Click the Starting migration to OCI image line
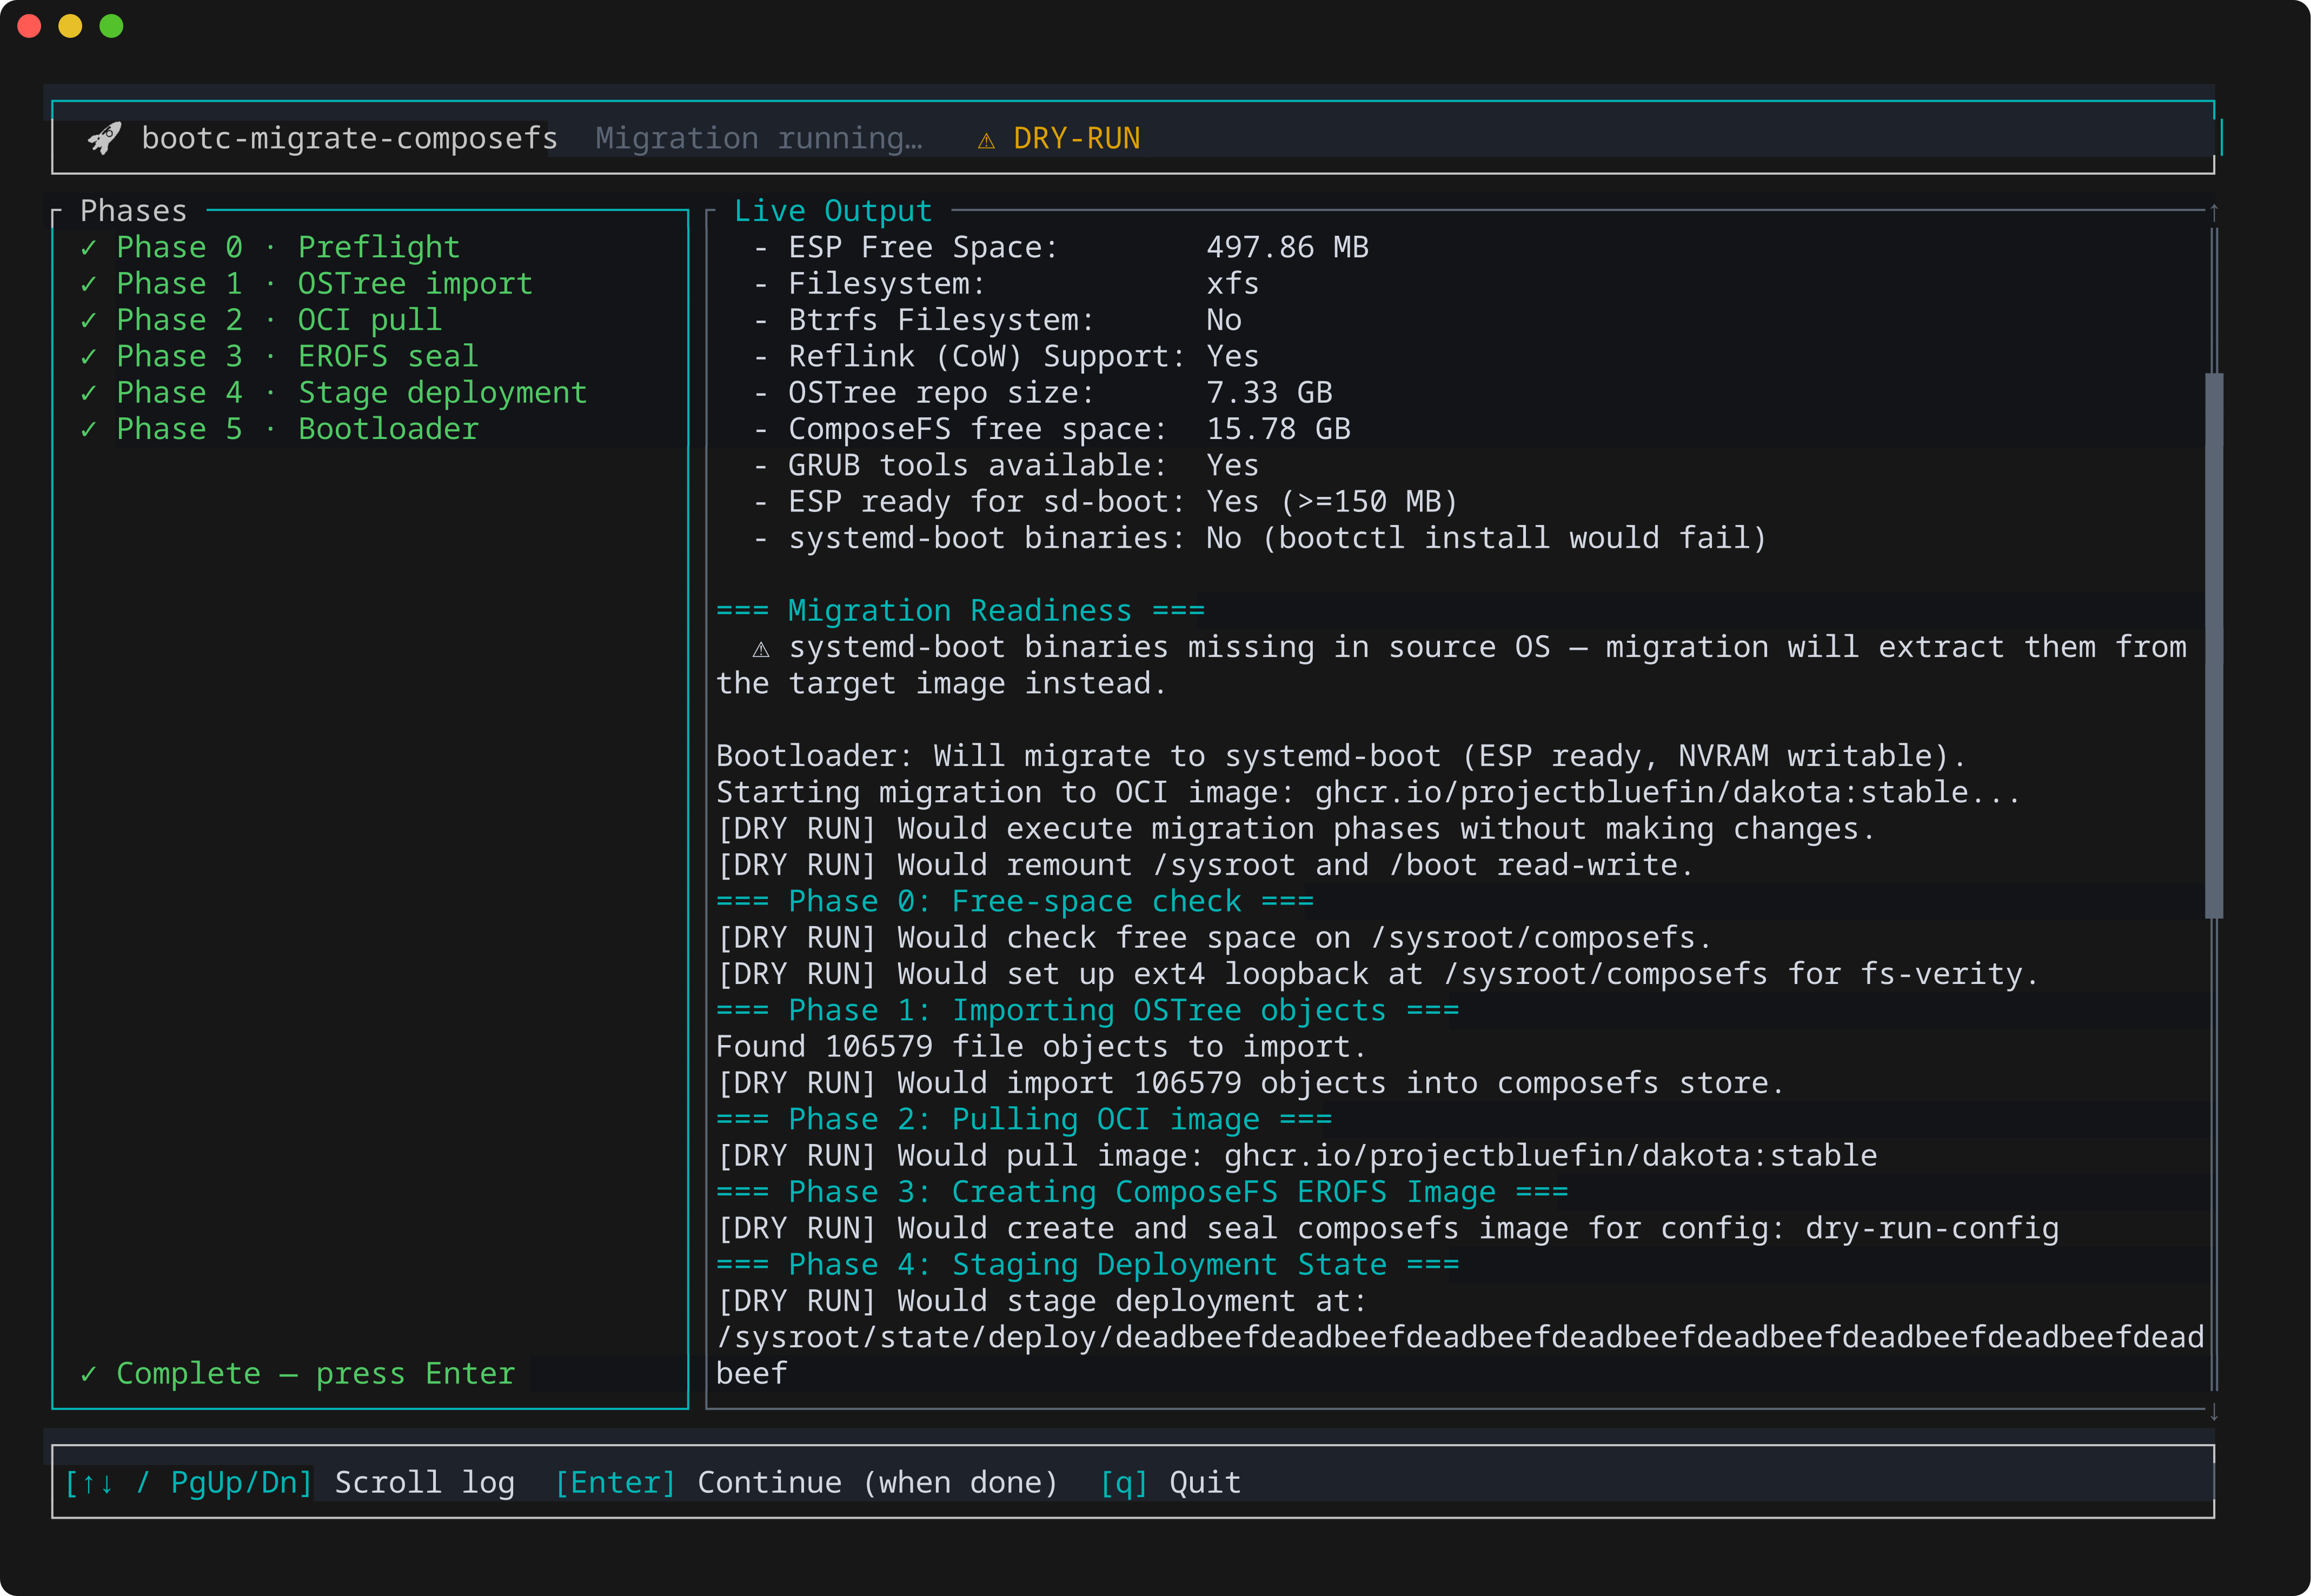 pos(1368,792)
